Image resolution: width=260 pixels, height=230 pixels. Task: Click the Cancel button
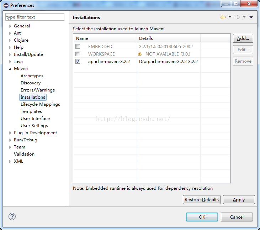237,217
